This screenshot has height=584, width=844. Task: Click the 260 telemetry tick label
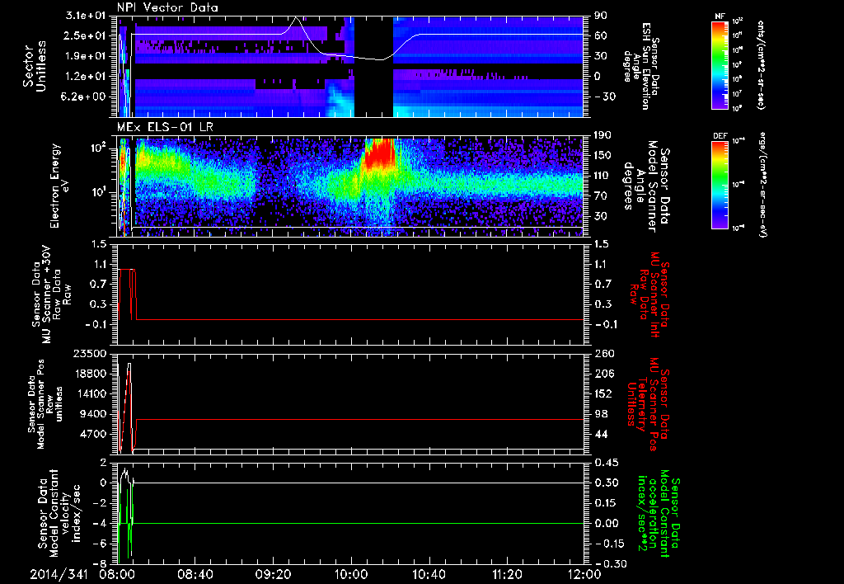(603, 354)
